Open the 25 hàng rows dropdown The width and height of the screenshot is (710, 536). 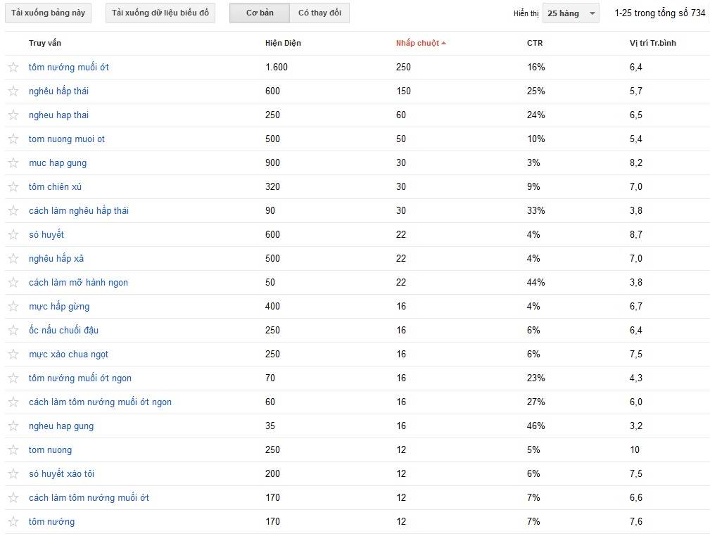click(x=571, y=13)
